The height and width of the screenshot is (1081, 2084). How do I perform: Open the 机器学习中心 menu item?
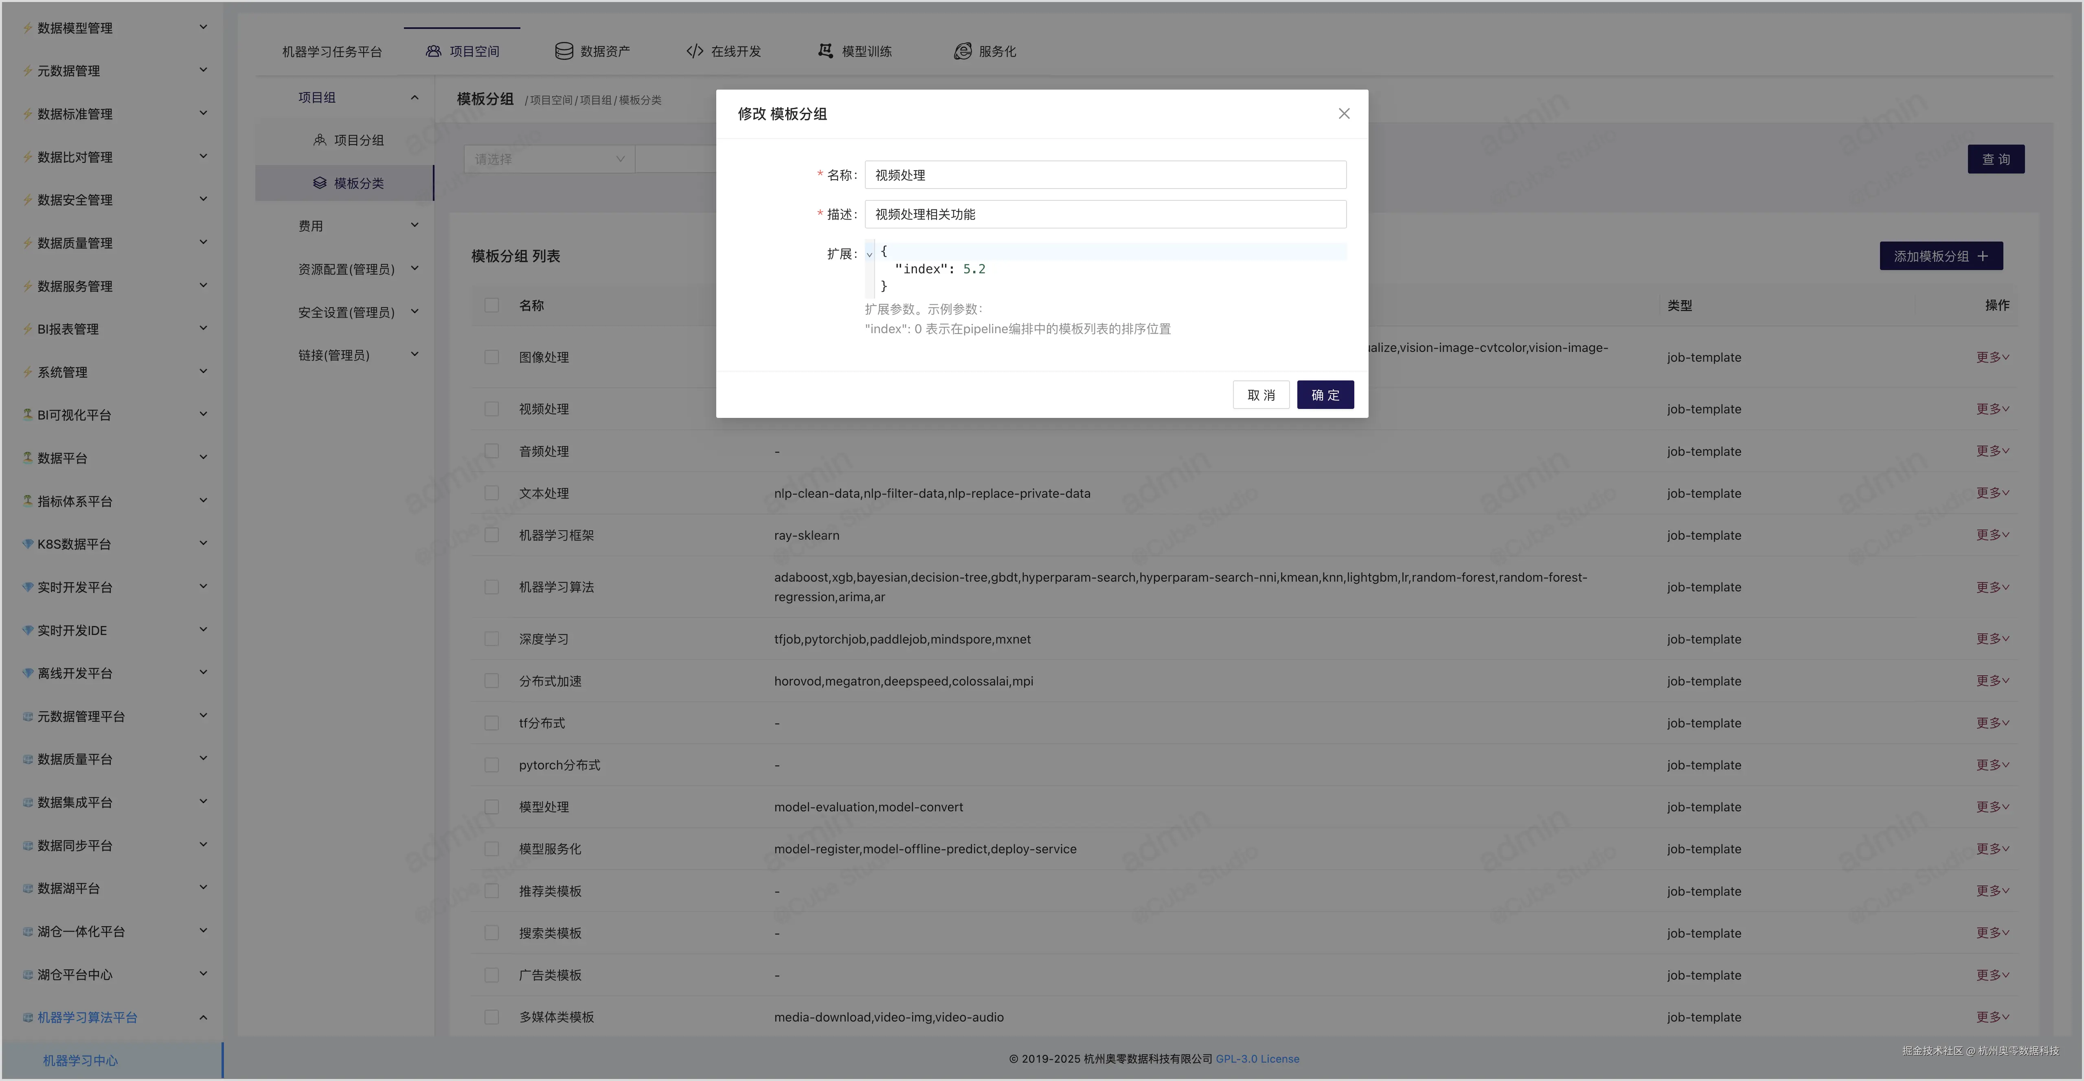coord(80,1060)
